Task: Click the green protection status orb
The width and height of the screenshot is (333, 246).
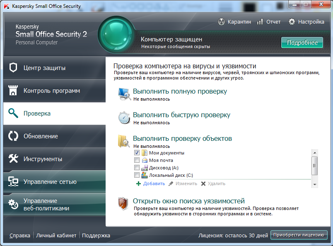Action: (x=116, y=35)
